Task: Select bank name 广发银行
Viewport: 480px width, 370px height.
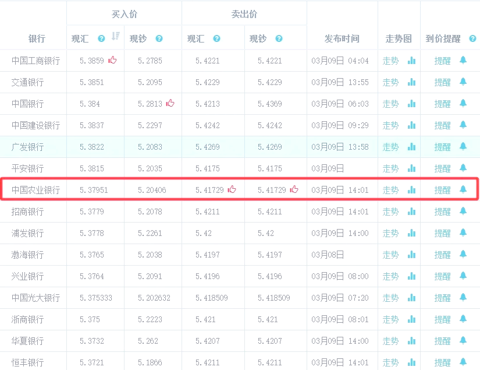Action: click(27, 147)
